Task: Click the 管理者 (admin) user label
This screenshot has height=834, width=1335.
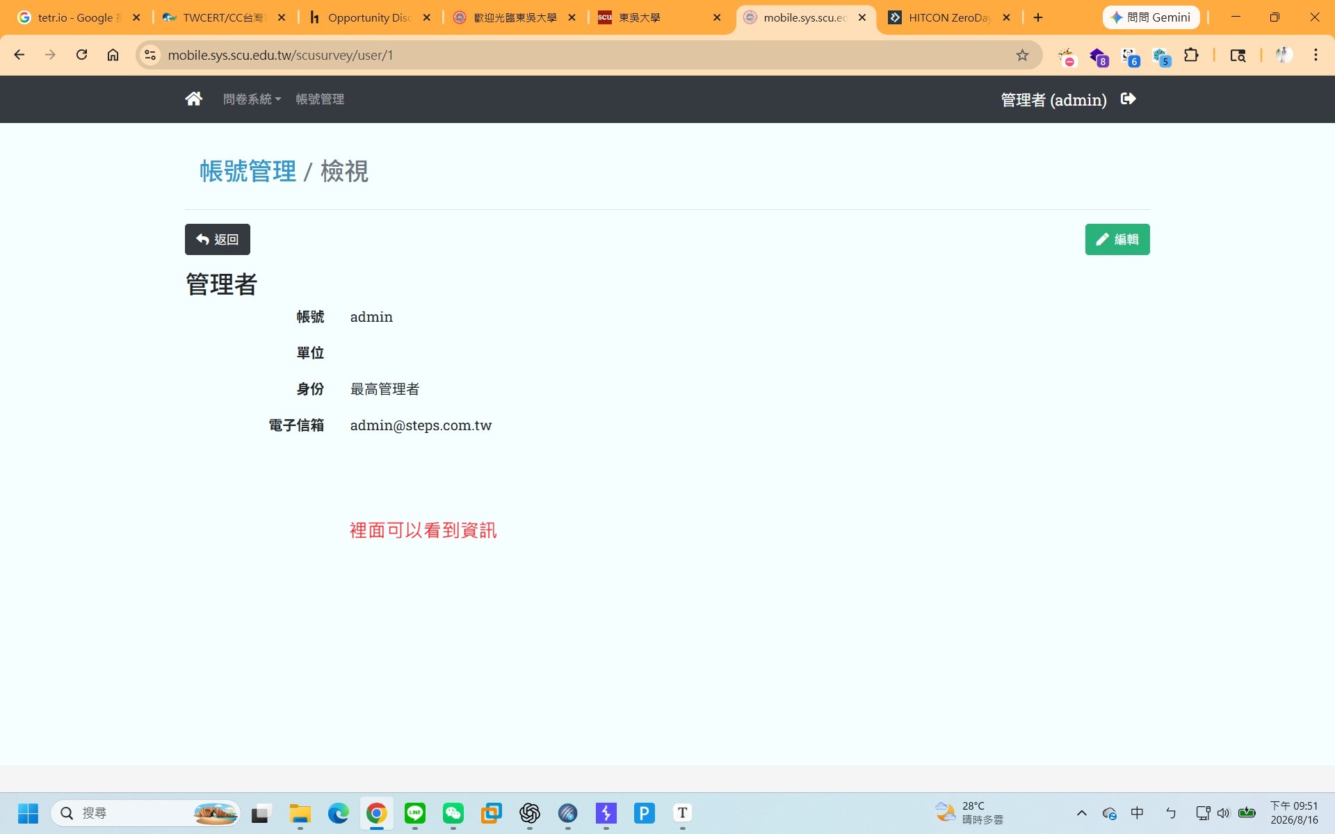Action: [1053, 99]
